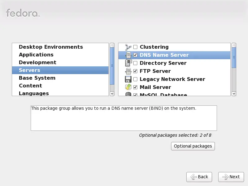Toggle the MySQL Database checkbox
This screenshot has height=186, width=248.
135,95
